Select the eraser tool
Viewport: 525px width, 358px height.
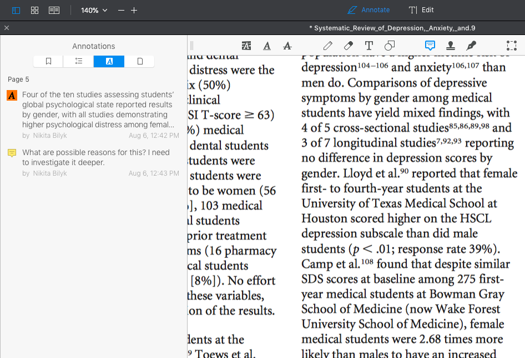pos(348,46)
